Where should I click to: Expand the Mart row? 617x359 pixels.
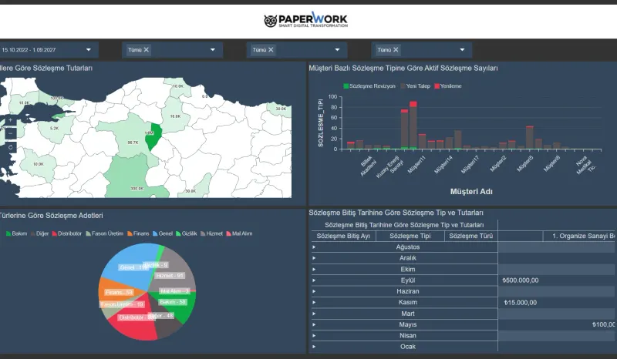click(x=314, y=314)
